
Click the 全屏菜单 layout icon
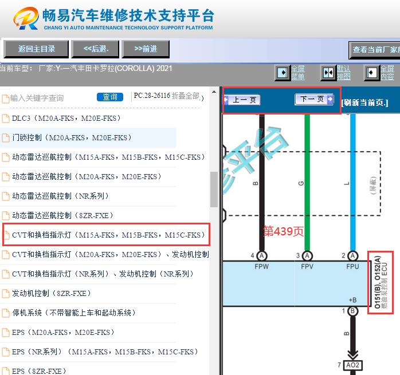coord(283,73)
